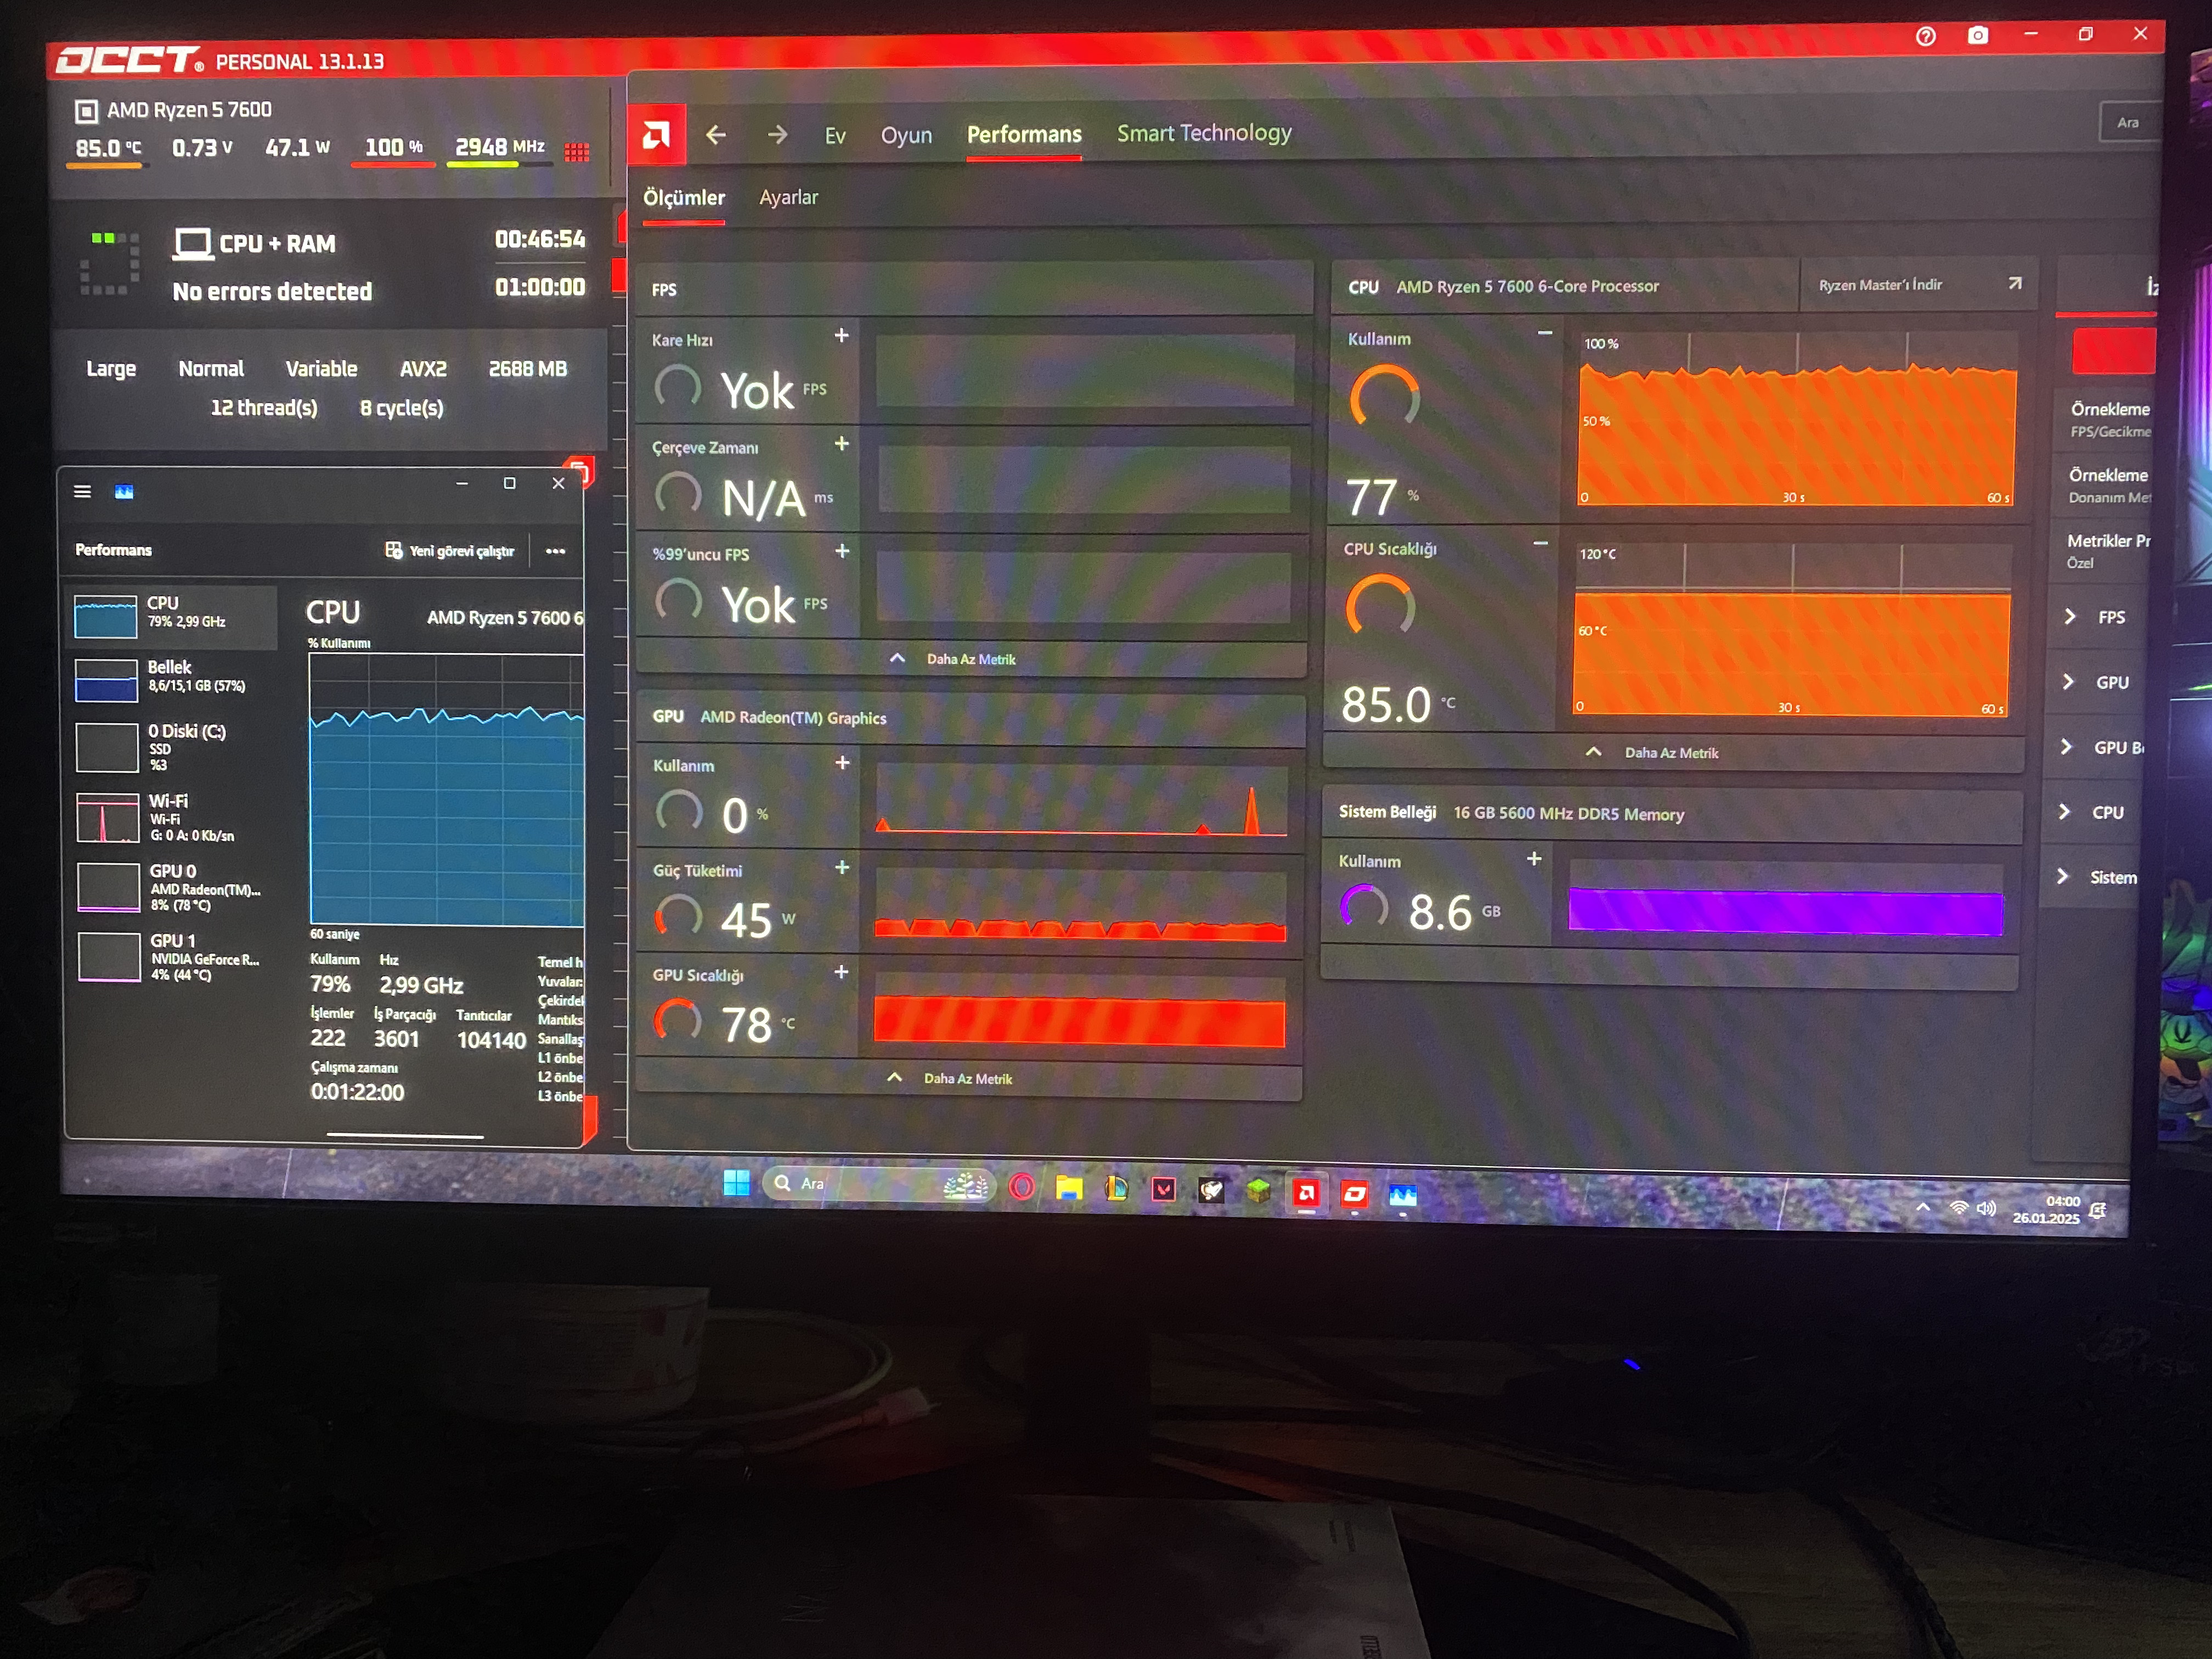Image resolution: width=2212 pixels, height=1659 pixels.
Task: Click Ryzen Master'ı İndir link
Action: pos(1879,285)
